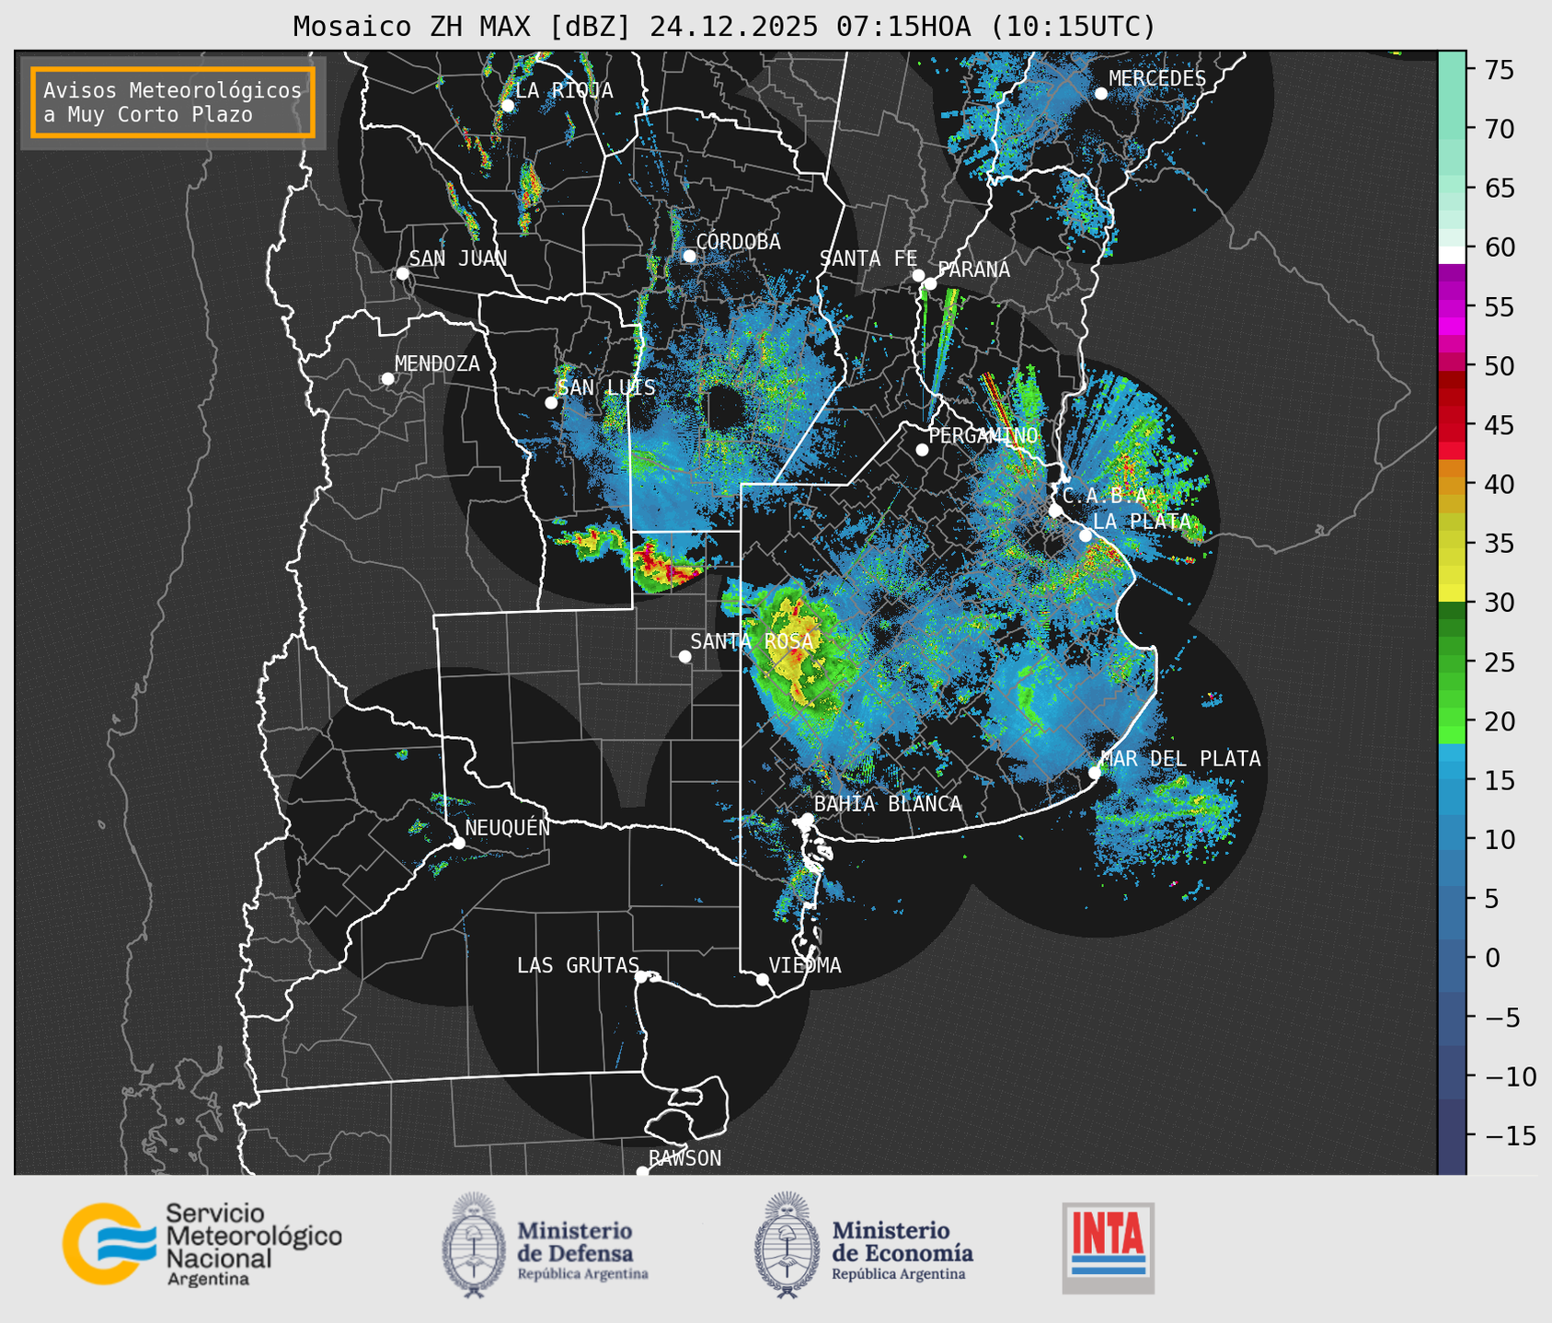Click the NEUQUÉN city marker
Screen dimensions: 1552x1323
point(458,843)
